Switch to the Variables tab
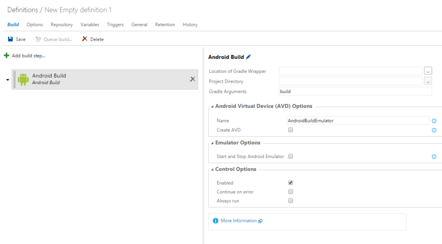The image size is (442, 244). tap(90, 25)
